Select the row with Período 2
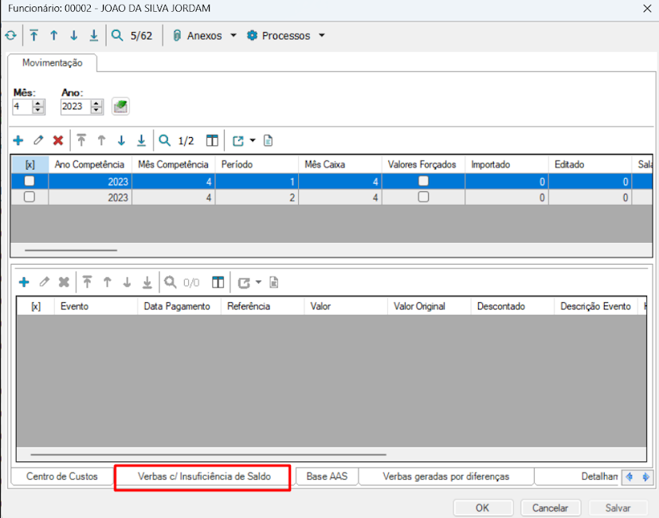Viewport: 659px width, 518px height. (x=331, y=197)
